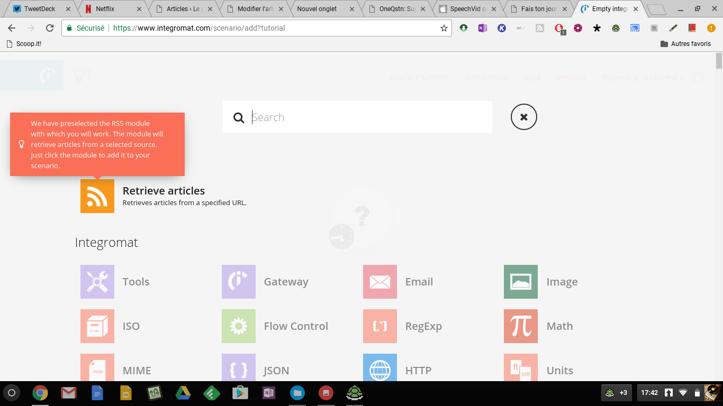Click into the module Search field
This screenshot has height=406, width=723.
pos(365,117)
